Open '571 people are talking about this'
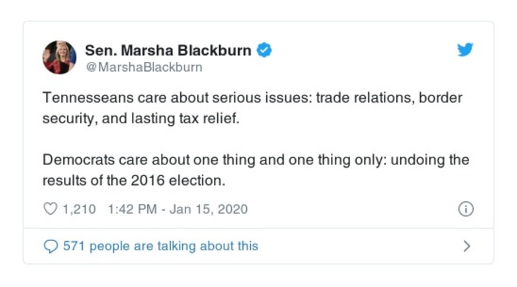The image size is (517, 287). coord(160,246)
